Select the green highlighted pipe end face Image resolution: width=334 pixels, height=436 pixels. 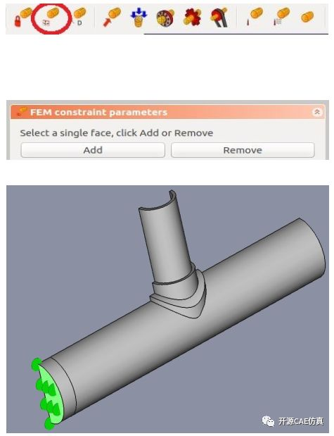pos(50,394)
